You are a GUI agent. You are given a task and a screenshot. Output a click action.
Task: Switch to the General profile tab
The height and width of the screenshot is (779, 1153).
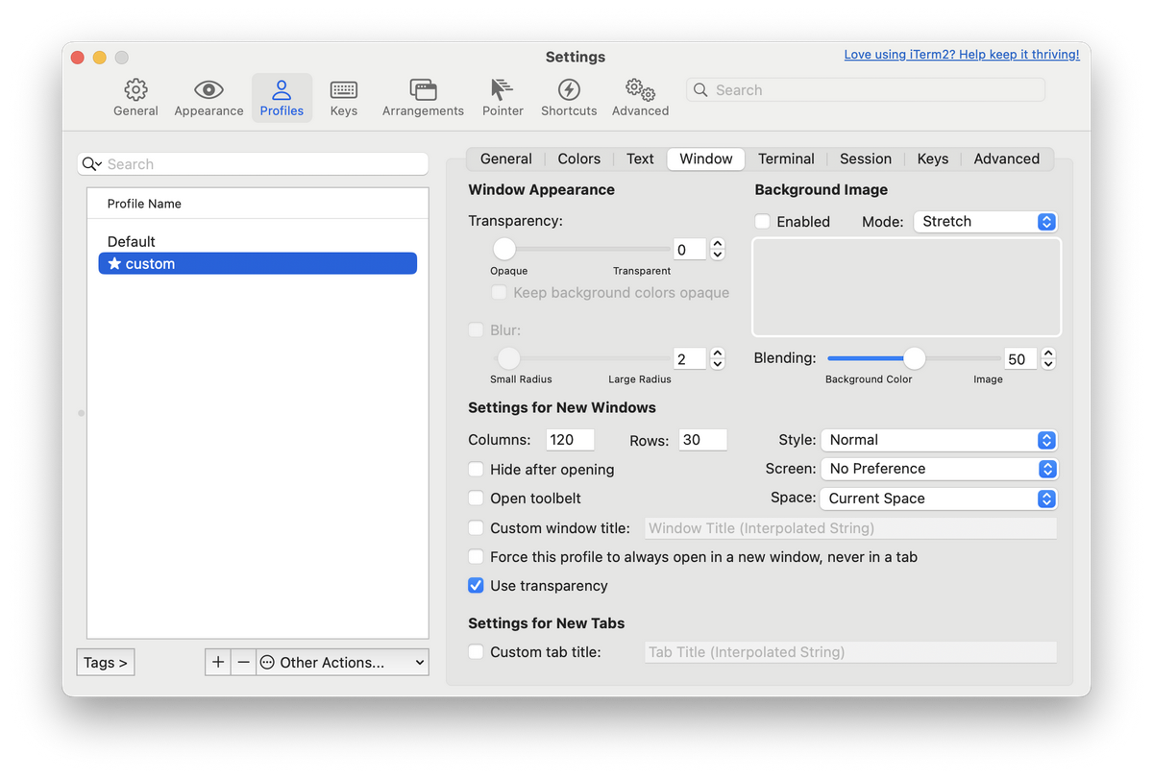pyautogui.click(x=505, y=158)
